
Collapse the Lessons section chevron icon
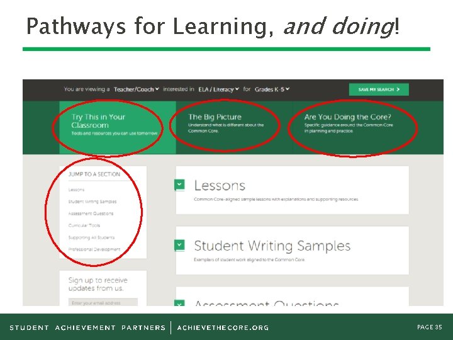(179, 184)
